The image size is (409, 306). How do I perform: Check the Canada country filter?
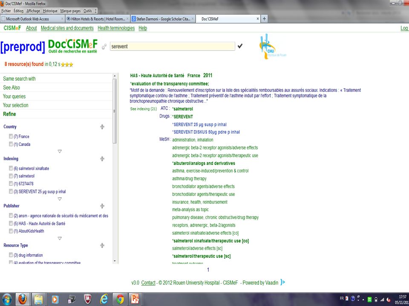tap(11, 144)
